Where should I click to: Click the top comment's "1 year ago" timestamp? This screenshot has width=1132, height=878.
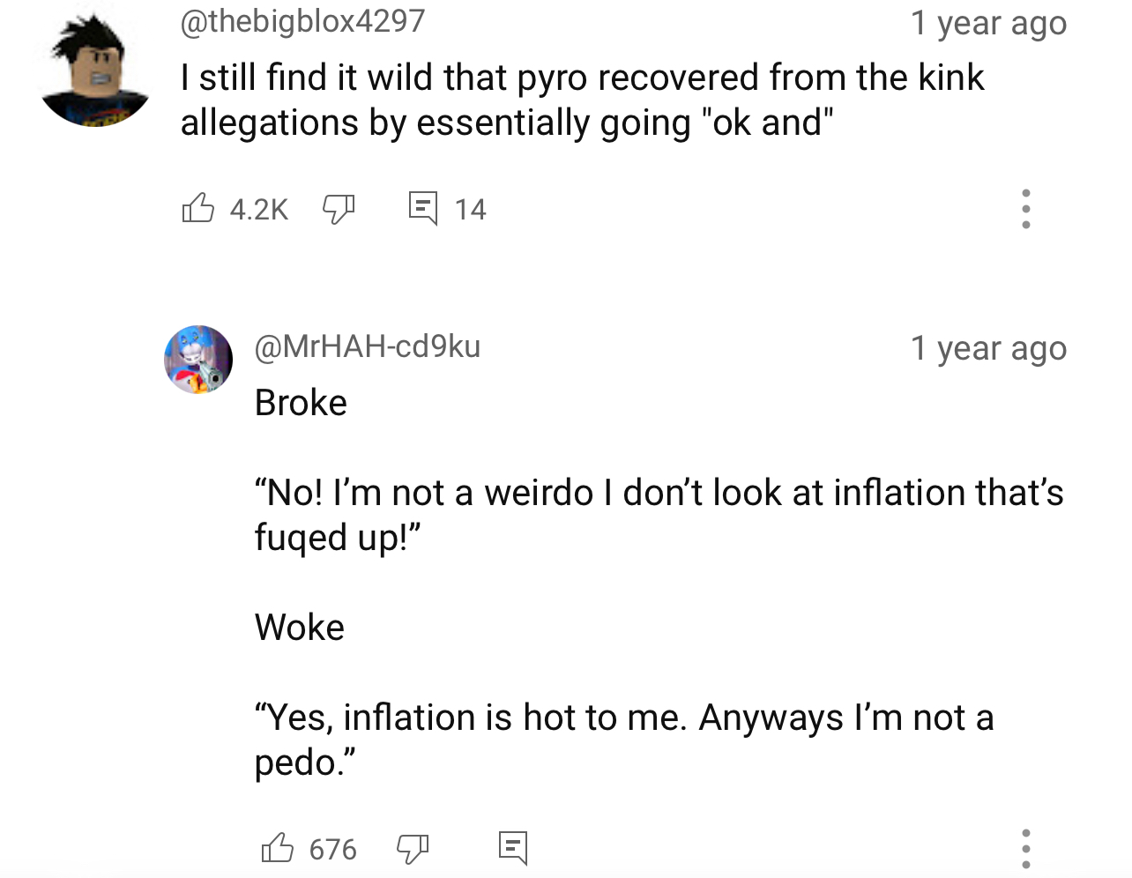[x=988, y=24]
